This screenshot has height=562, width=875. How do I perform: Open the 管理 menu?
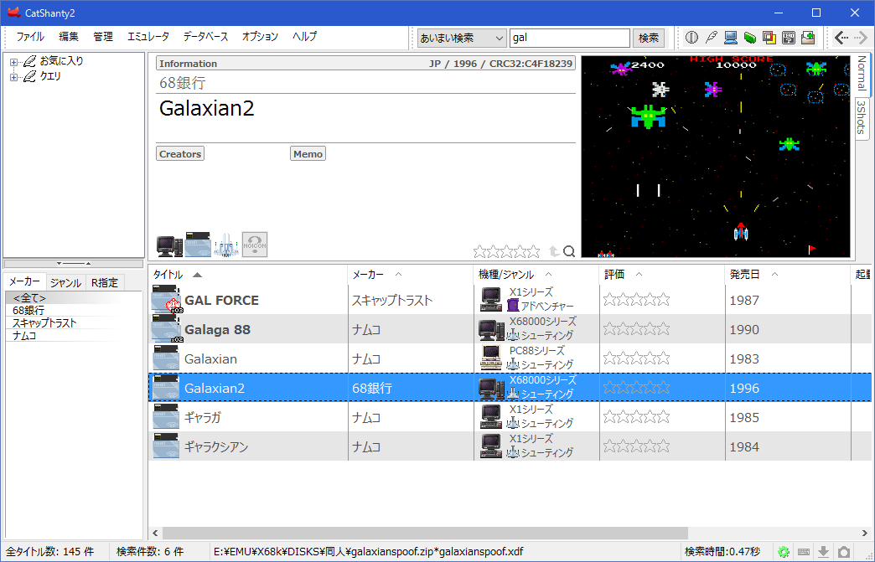click(x=103, y=37)
